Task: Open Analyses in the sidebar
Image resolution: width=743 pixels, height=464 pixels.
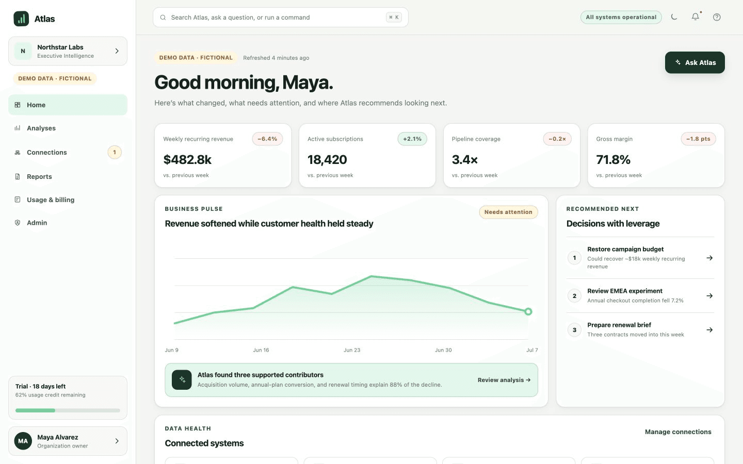Action: (x=68, y=128)
